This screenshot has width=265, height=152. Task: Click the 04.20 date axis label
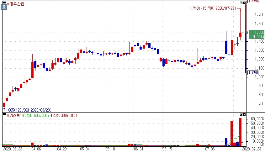[x=62, y=149]
